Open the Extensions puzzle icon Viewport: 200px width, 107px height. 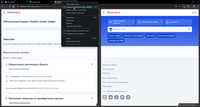coord(188,6)
